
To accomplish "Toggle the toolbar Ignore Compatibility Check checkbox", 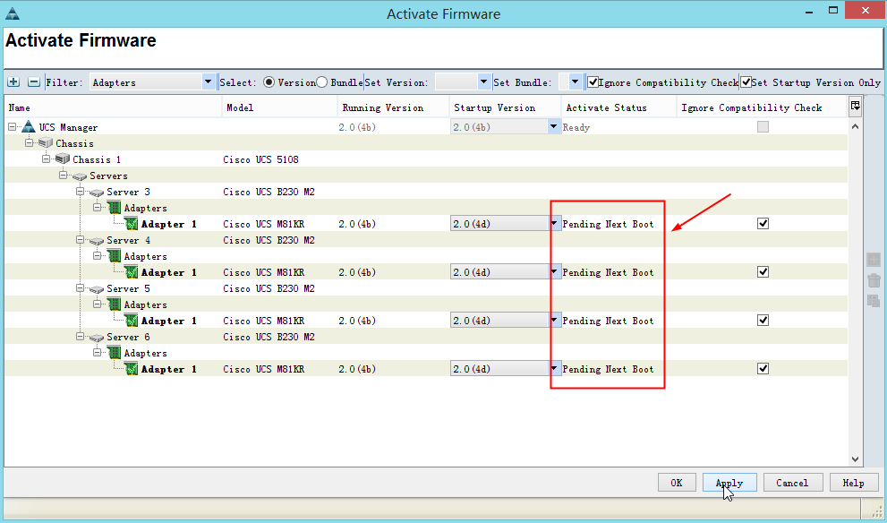I will point(593,82).
